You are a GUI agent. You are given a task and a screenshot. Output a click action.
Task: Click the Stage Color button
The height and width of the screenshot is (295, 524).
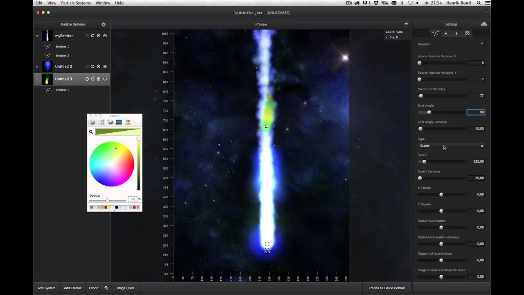pyautogui.click(x=125, y=288)
